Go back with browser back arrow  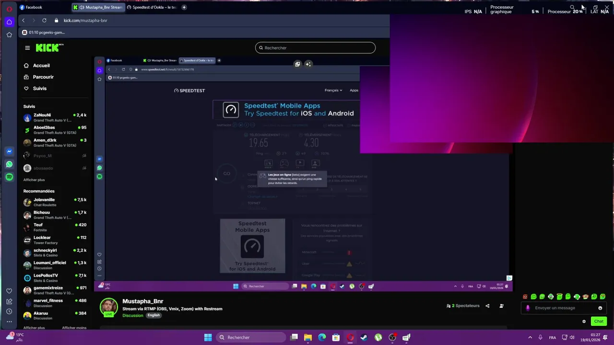[23, 21]
